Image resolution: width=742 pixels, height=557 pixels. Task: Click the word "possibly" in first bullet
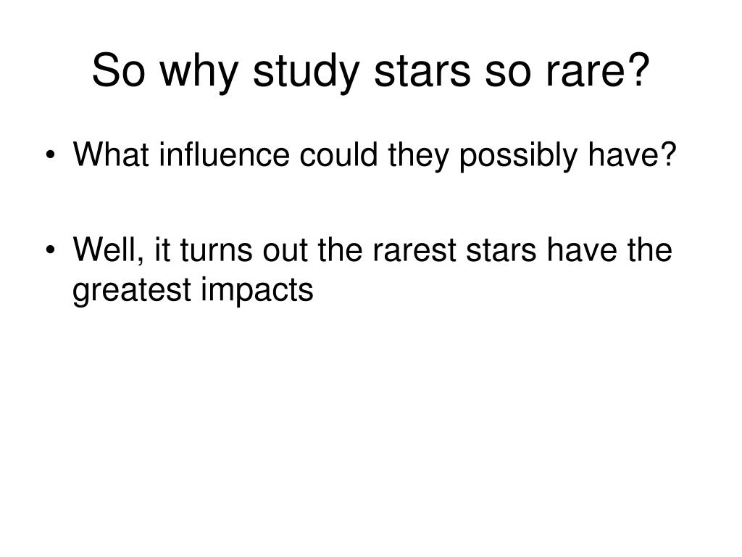pyautogui.click(x=518, y=157)
